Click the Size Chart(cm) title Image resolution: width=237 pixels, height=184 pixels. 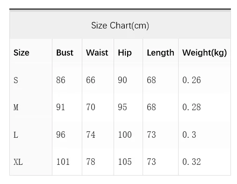pos(120,26)
